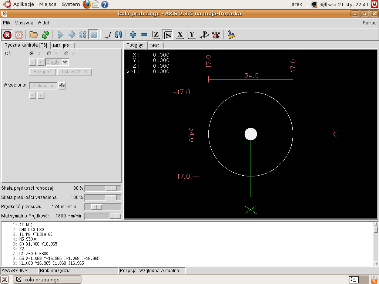Toggle the emergency stop button
379x284 pixels.
pyautogui.click(x=7, y=35)
